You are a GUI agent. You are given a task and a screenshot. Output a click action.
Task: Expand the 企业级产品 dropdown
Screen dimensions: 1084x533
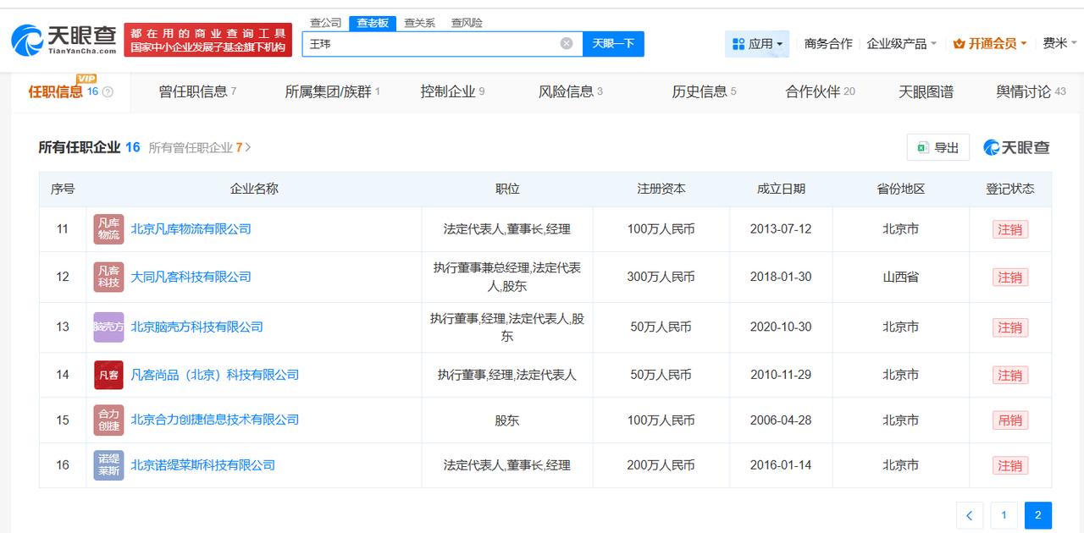(x=901, y=43)
